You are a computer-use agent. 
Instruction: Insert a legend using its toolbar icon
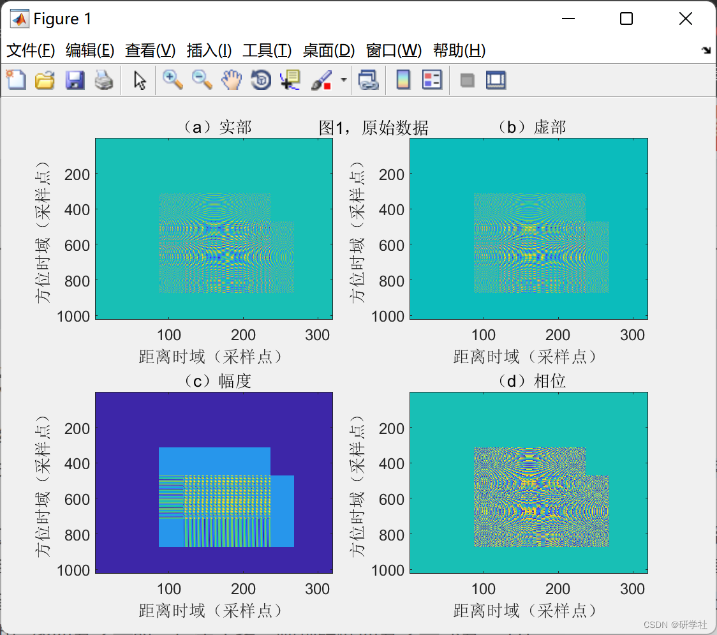pyautogui.click(x=431, y=80)
